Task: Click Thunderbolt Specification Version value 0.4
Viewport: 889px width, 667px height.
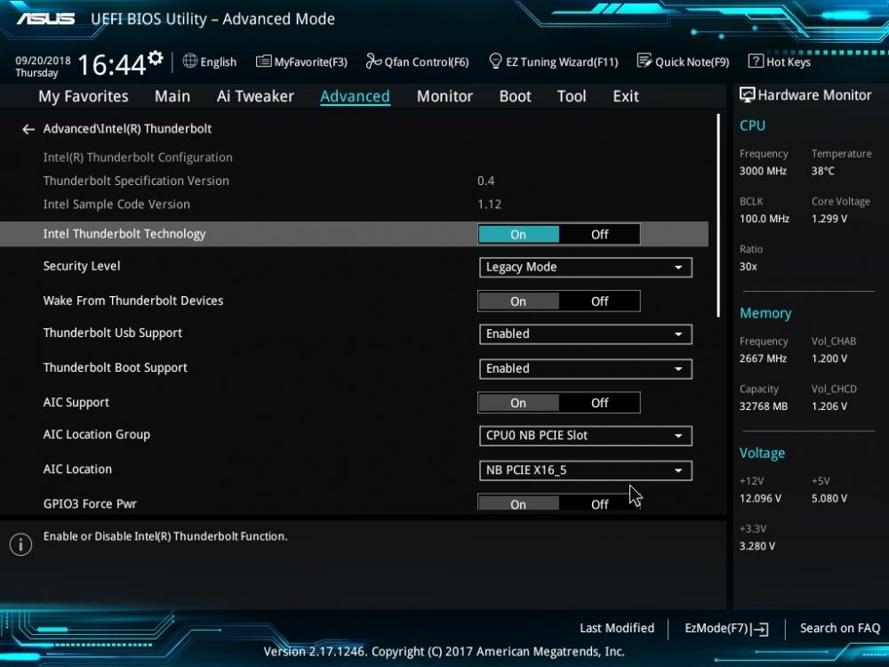Action: (x=486, y=181)
